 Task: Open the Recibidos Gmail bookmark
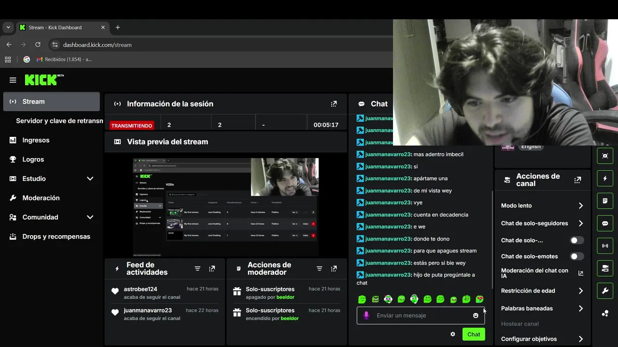[64, 59]
